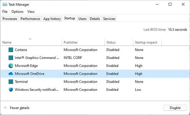This screenshot has width=190, height=115.
Task: Click Terminal's Disabled status cell
Action: 113,82
